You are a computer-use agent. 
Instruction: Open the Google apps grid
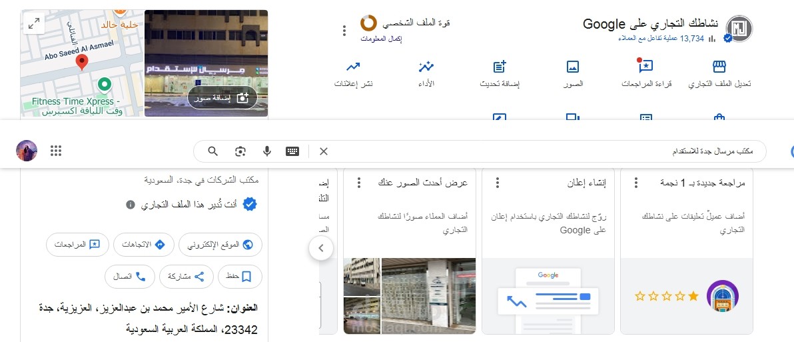(56, 151)
